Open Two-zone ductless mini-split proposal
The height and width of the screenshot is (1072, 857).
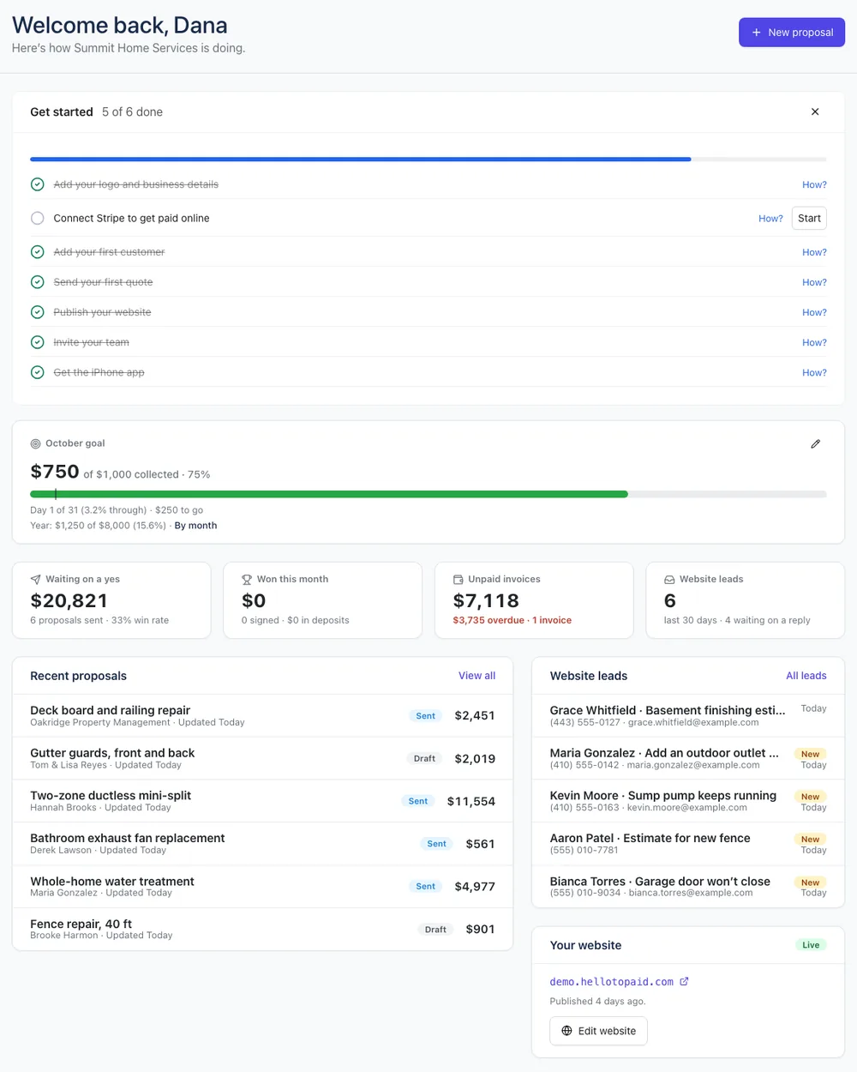[262, 801]
